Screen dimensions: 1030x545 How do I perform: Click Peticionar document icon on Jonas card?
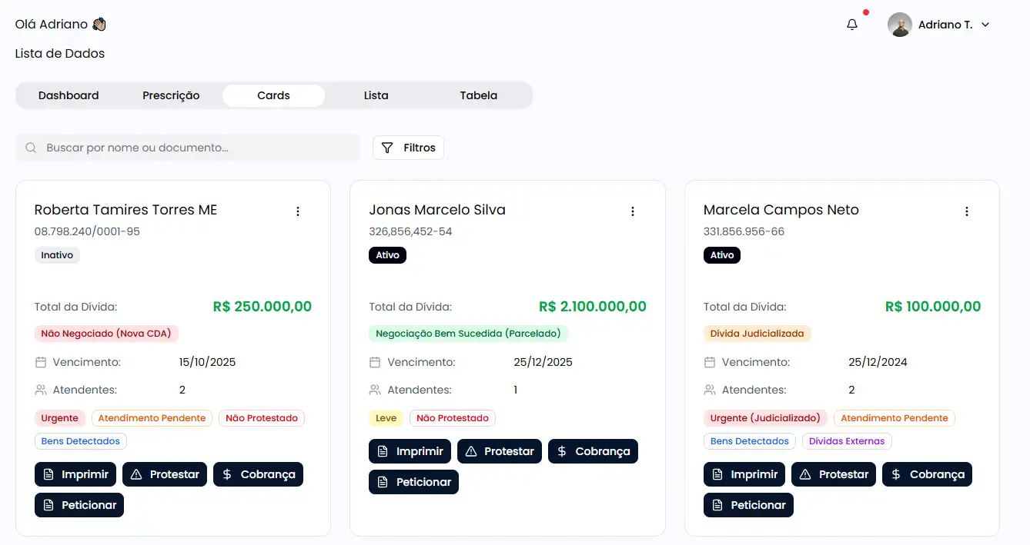[383, 482]
